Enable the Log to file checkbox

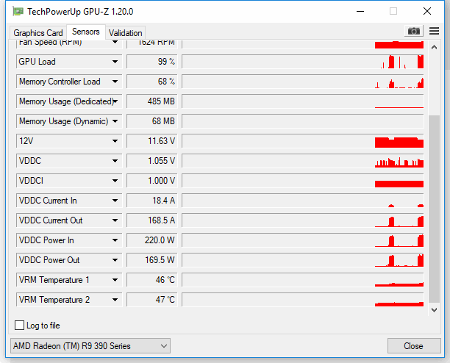coord(19,325)
